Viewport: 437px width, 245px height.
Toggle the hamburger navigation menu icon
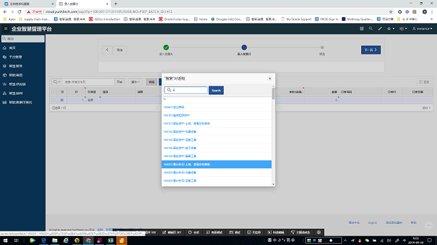[x=5, y=29]
